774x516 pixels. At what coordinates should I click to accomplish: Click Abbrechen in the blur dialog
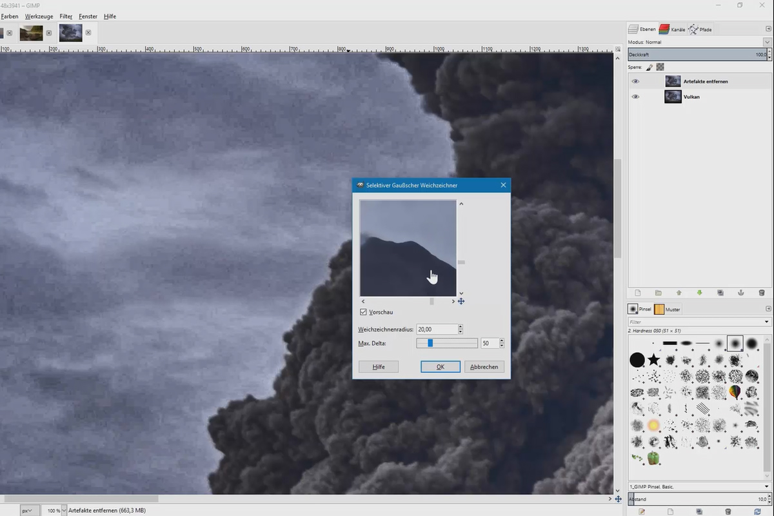click(x=484, y=366)
